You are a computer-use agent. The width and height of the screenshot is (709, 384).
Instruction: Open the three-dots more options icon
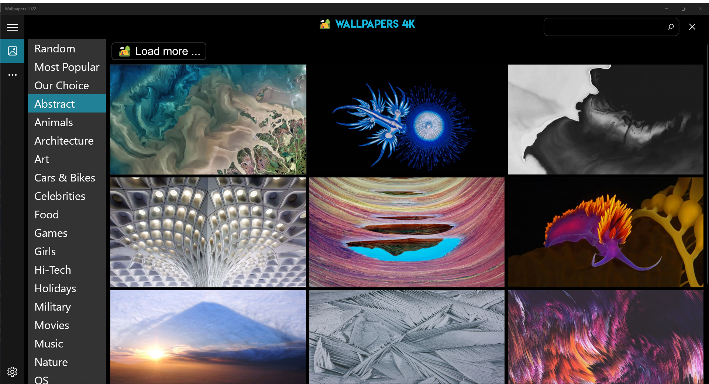tap(13, 75)
